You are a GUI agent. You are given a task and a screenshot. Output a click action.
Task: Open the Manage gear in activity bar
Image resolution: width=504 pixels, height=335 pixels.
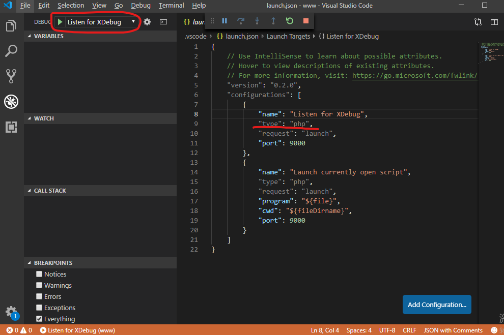tap(11, 311)
